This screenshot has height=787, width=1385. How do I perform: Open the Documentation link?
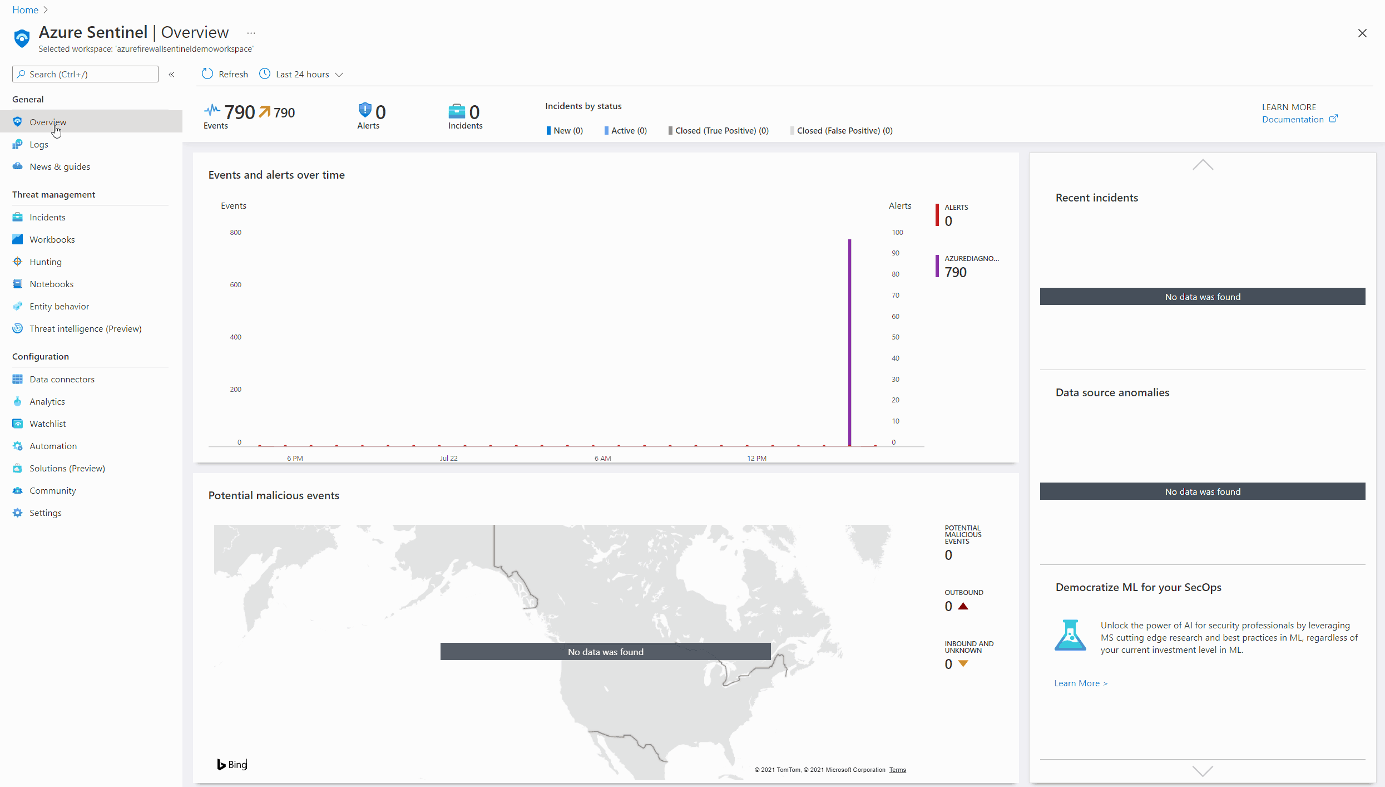tap(1294, 119)
